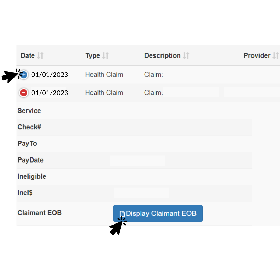Select the Ineligible detail label
The height and width of the screenshot is (280, 280).
pos(32,177)
